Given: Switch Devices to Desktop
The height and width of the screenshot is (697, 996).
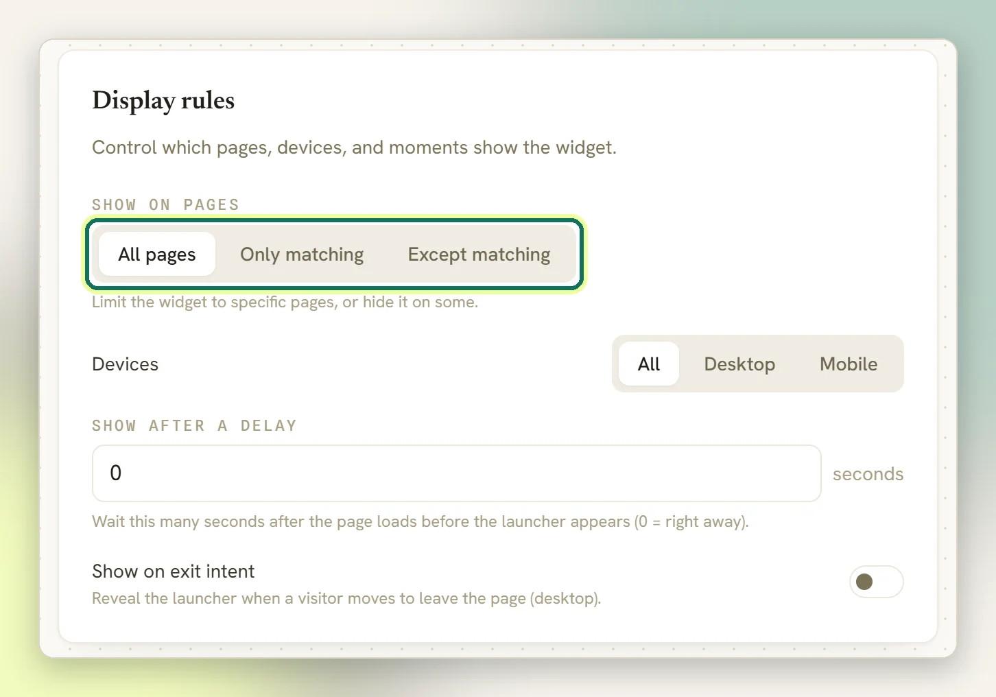Looking at the screenshot, I should click(739, 364).
